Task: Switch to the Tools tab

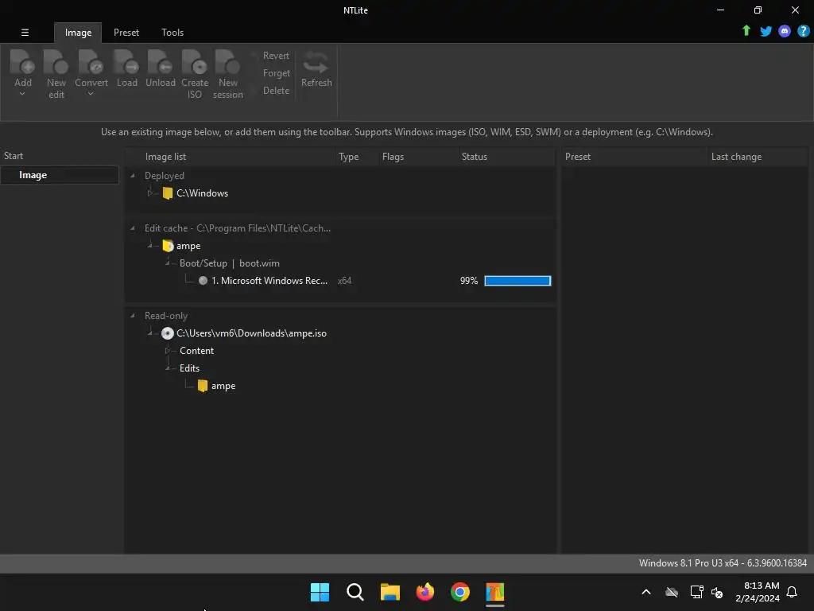Action: [172, 33]
